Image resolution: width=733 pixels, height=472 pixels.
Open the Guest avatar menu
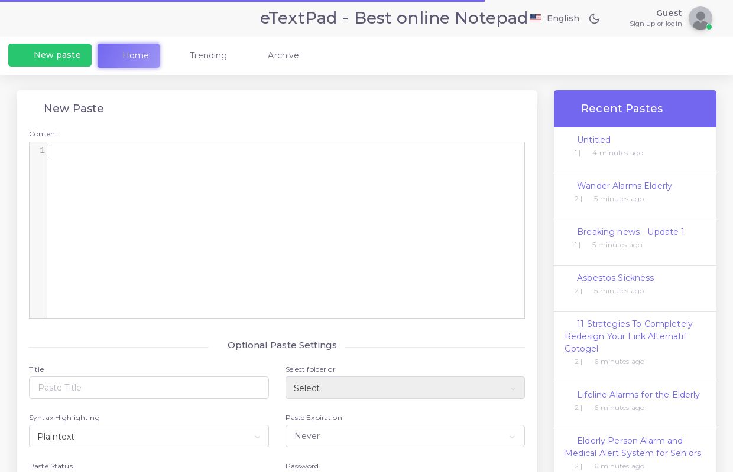pyautogui.click(x=700, y=18)
